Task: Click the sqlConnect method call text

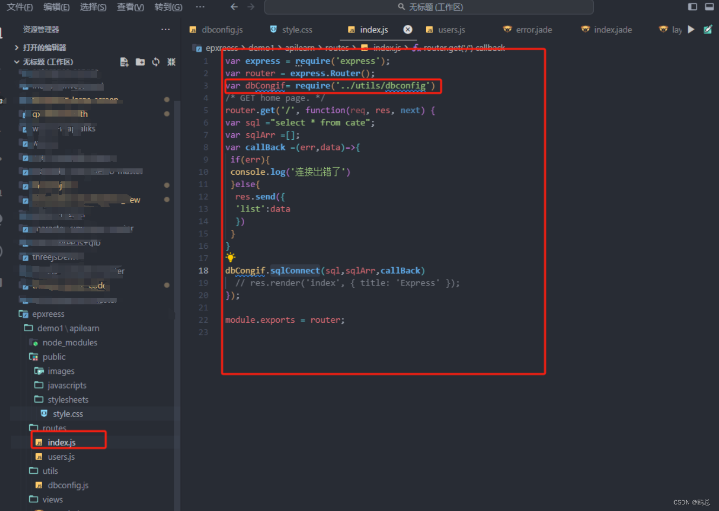Action: (x=295, y=271)
